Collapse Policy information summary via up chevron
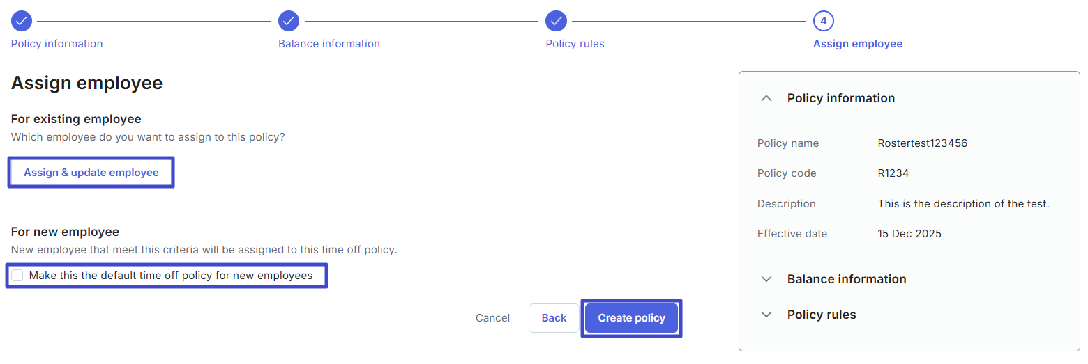1088x364 pixels. (766, 98)
